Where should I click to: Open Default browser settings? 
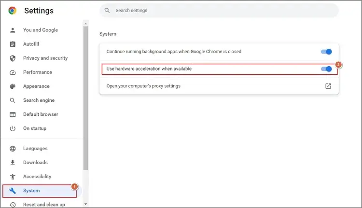pos(41,114)
